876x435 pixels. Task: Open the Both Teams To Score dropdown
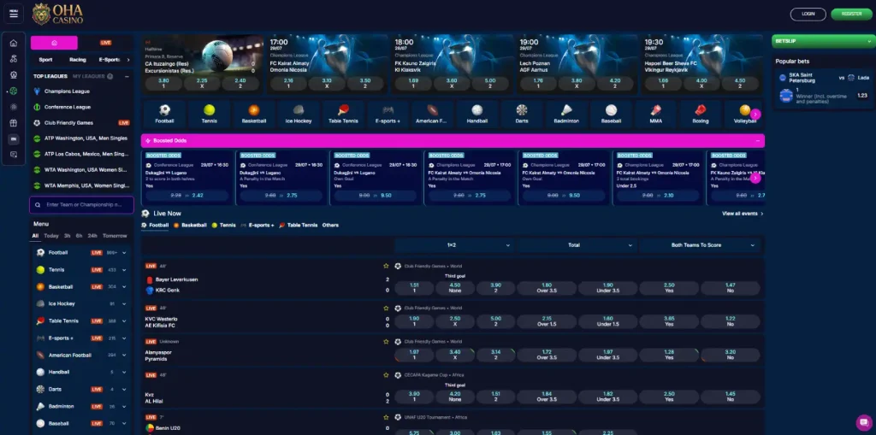pos(699,245)
